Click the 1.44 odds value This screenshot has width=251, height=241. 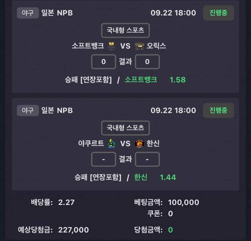point(168,177)
